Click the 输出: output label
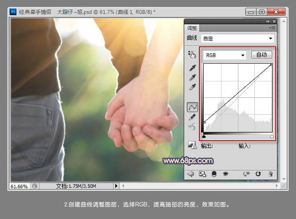The image size is (296, 219). (x=207, y=146)
